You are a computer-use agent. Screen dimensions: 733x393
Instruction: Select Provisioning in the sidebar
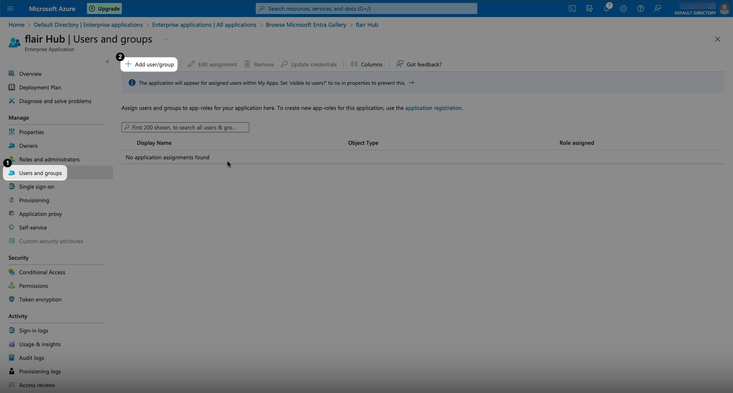34,200
